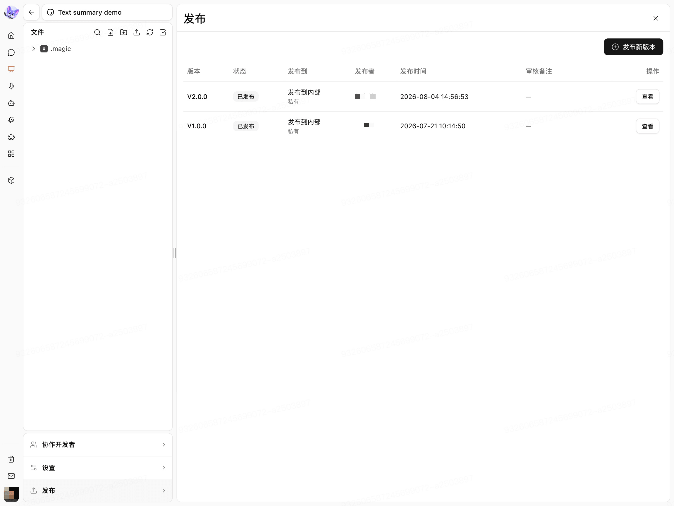674x506 pixels.
Task: Click 查看 for version V2.0.0
Action: [647, 97]
